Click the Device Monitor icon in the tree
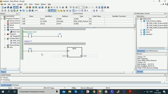168x94 pixels. tap(8, 45)
